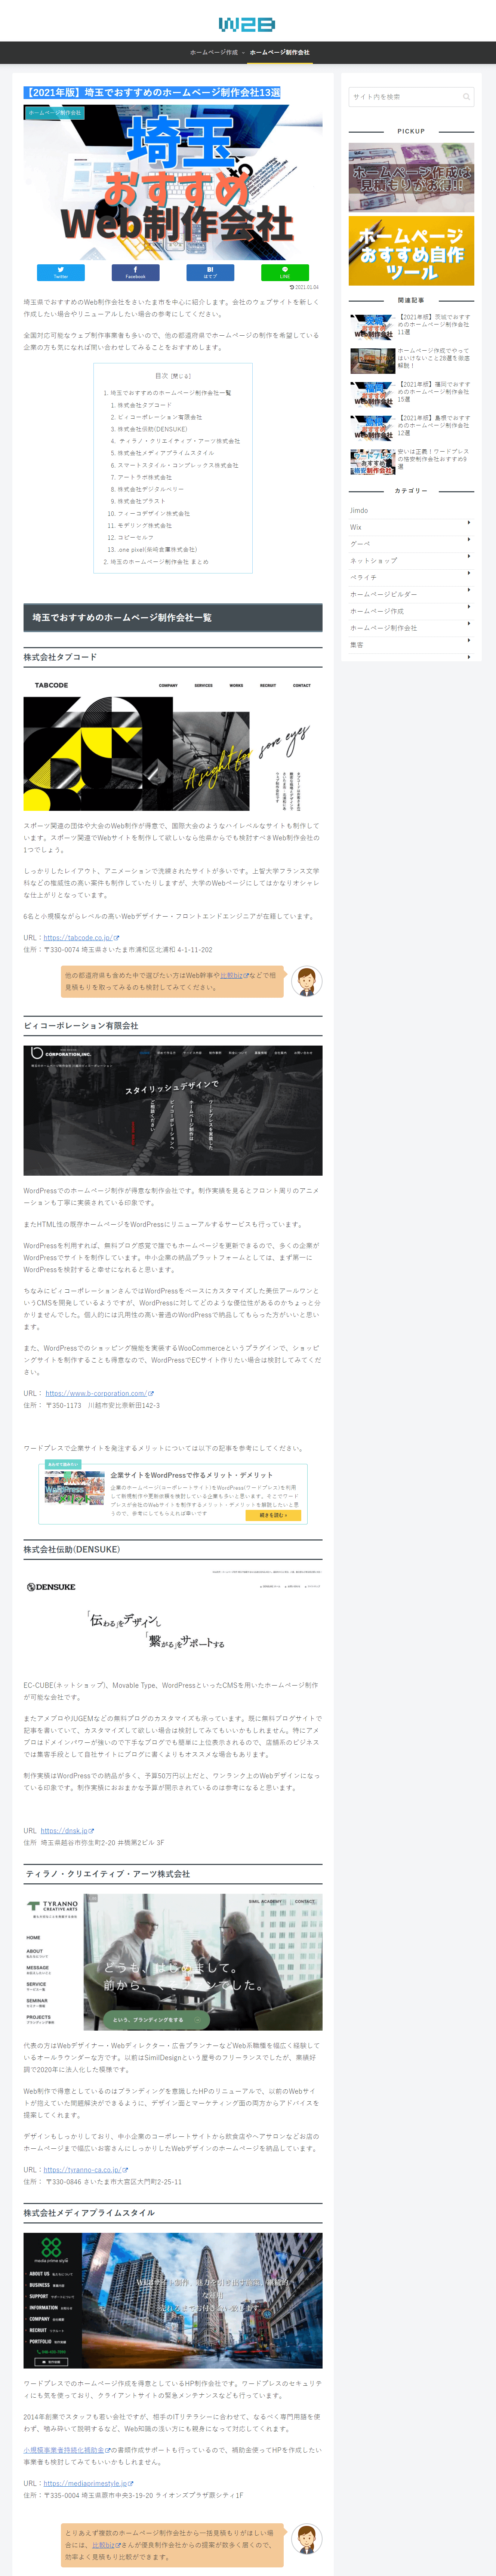Expand the arrow beside ホームページ制作会社 sidebar category
Screen dimensions: 496x2576
click(x=469, y=624)
